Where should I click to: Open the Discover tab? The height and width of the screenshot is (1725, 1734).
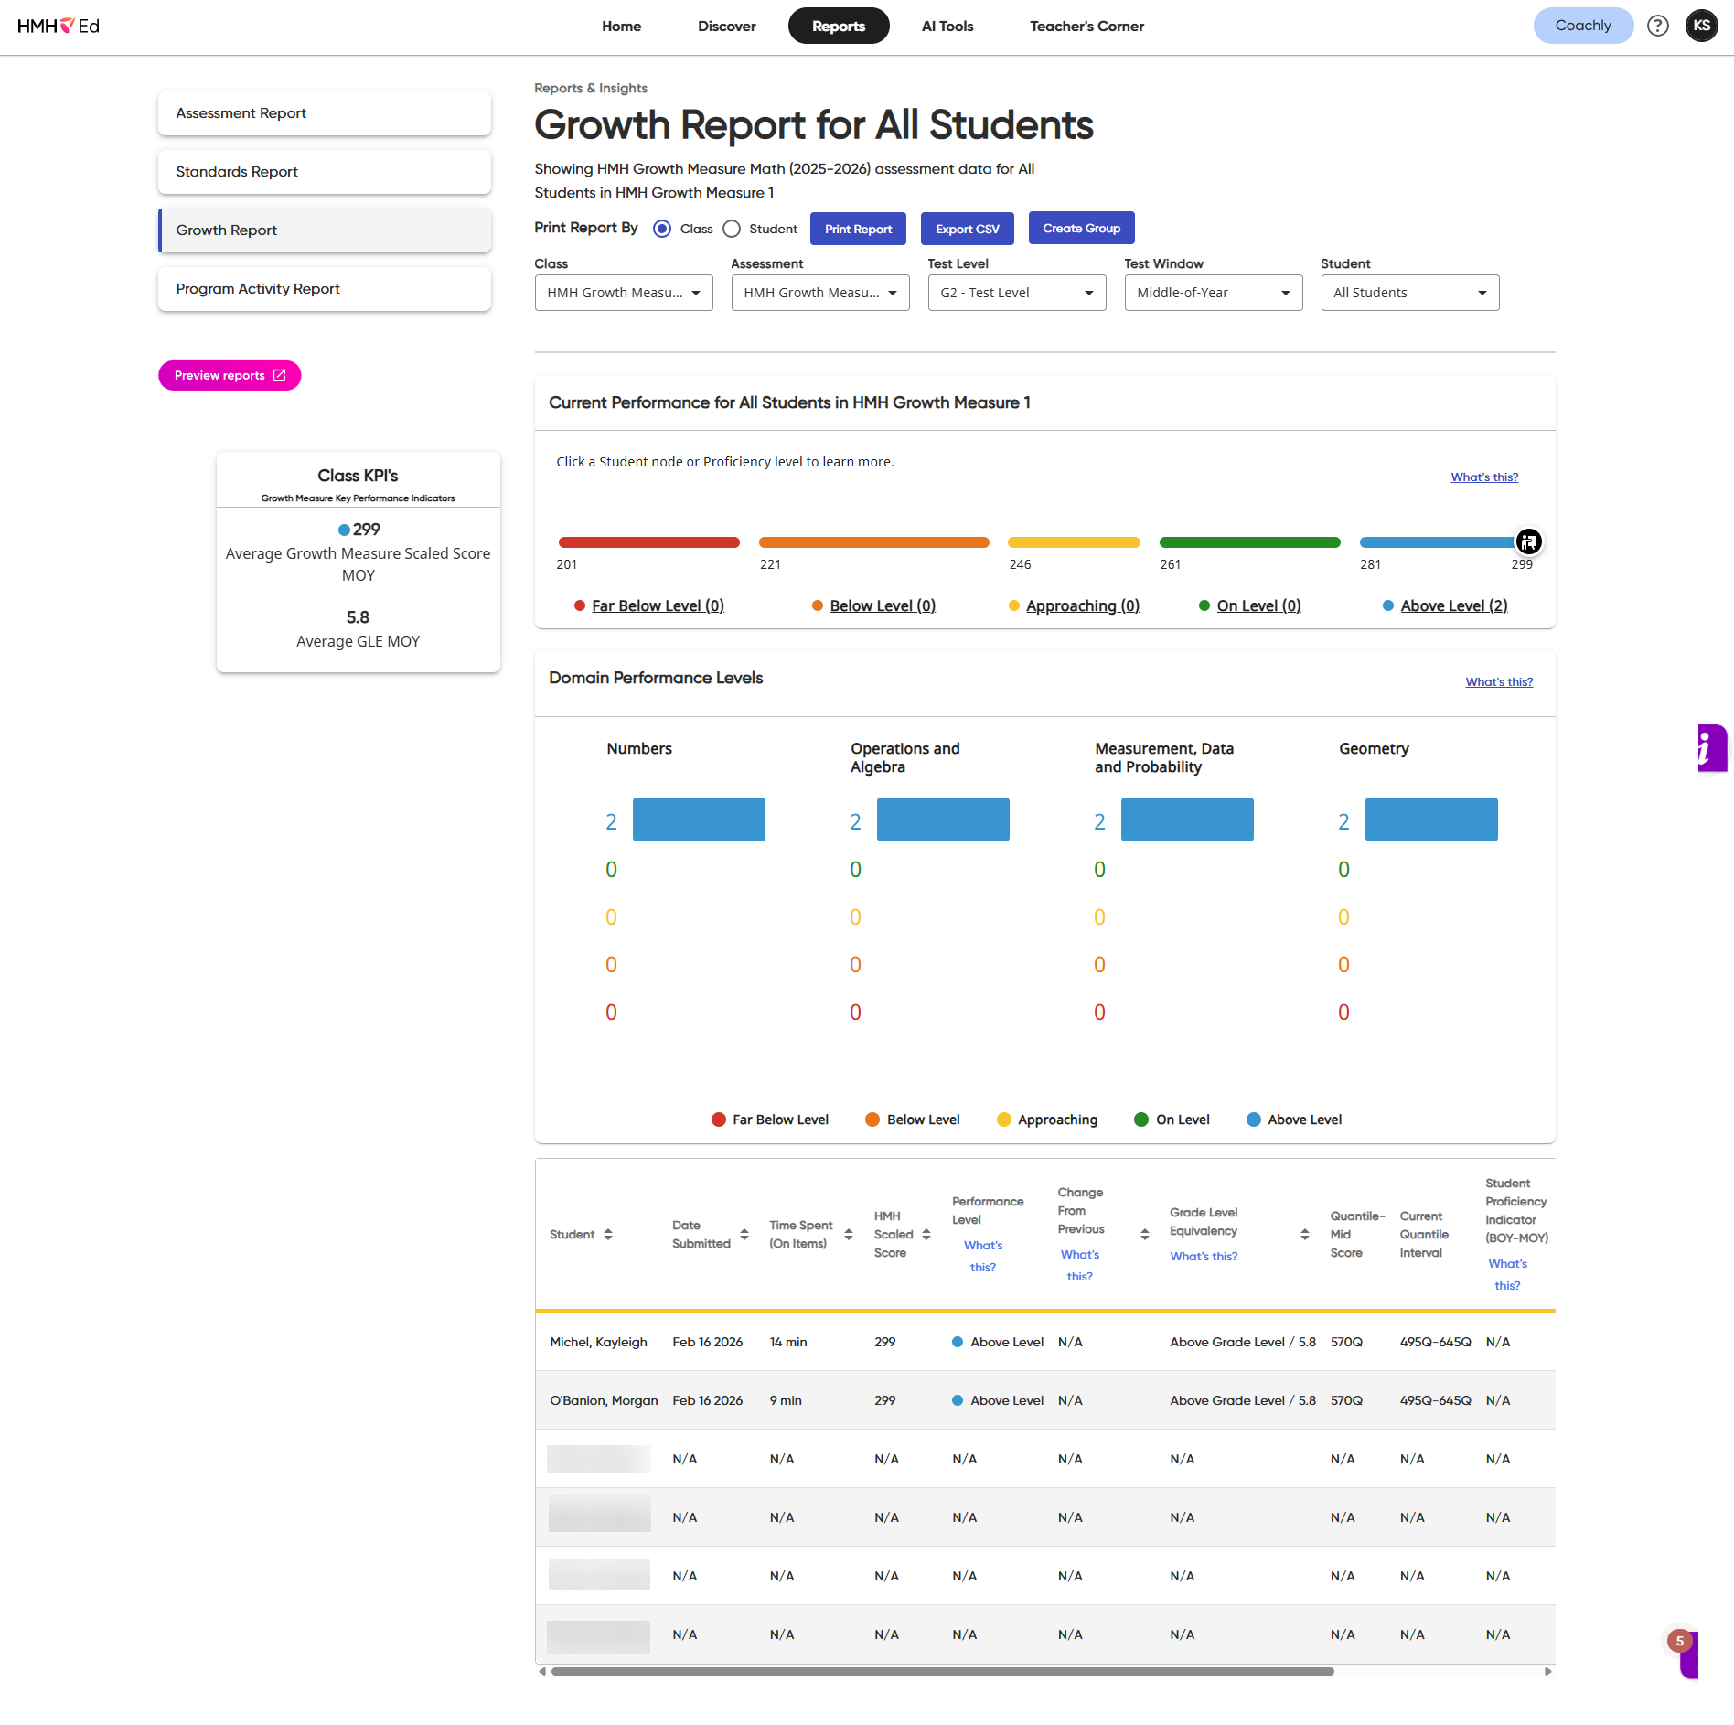(727, 26)
